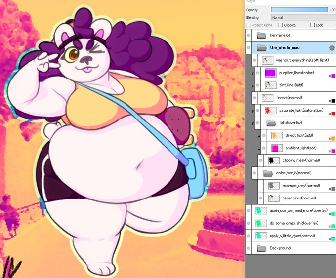336x278 pixels.
Task: Open the Blending mode dropdown
Action: point(303,18)
